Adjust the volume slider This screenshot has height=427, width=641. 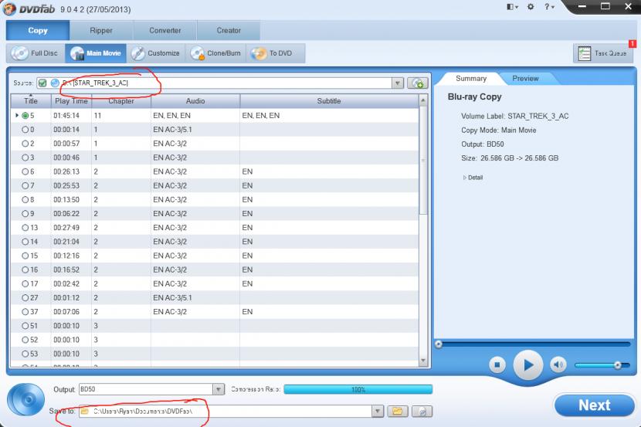click(x=616, y=364)
